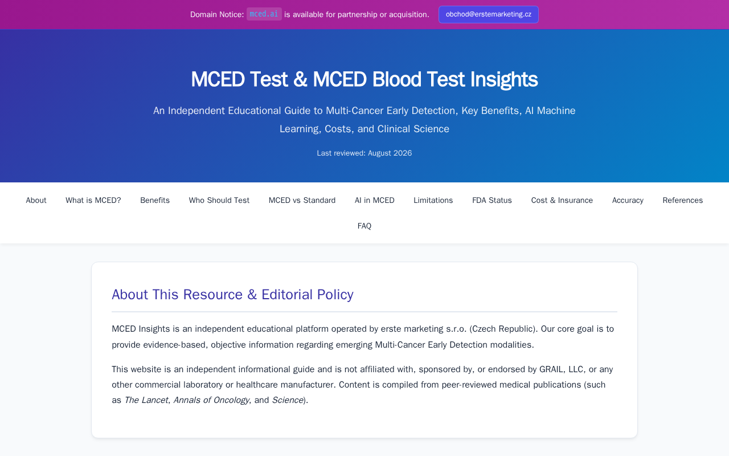Image resolution: width=729 pixels, height=456 pixels.
Task: Click the Annals of Oncology italic text
Action: click(211, 400)
